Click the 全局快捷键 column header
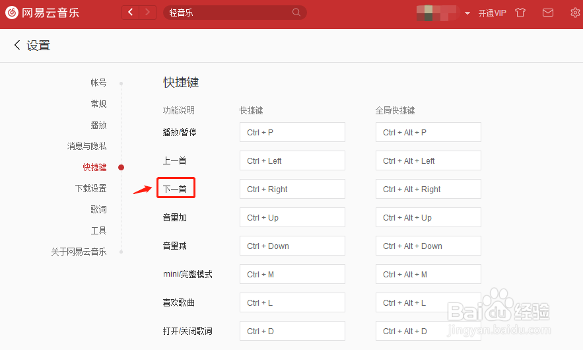 (395, 110)
